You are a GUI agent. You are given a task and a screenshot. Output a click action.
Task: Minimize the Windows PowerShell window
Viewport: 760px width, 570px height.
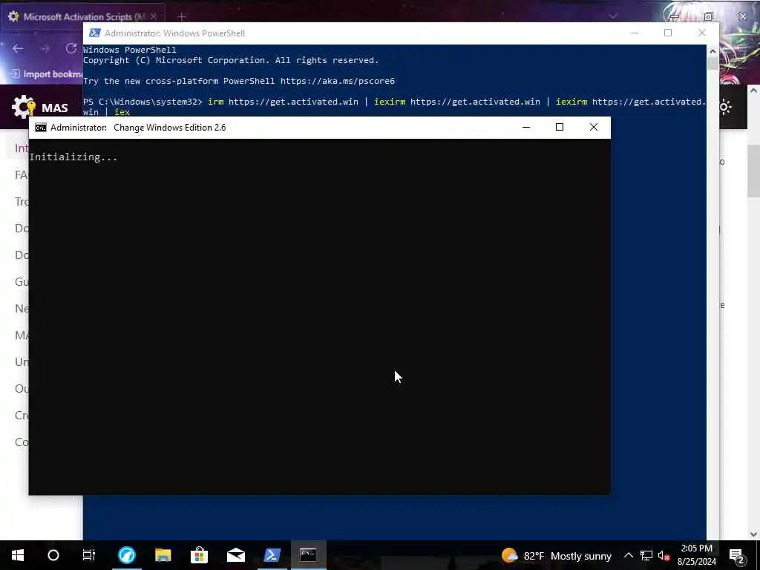coord(635,33)
